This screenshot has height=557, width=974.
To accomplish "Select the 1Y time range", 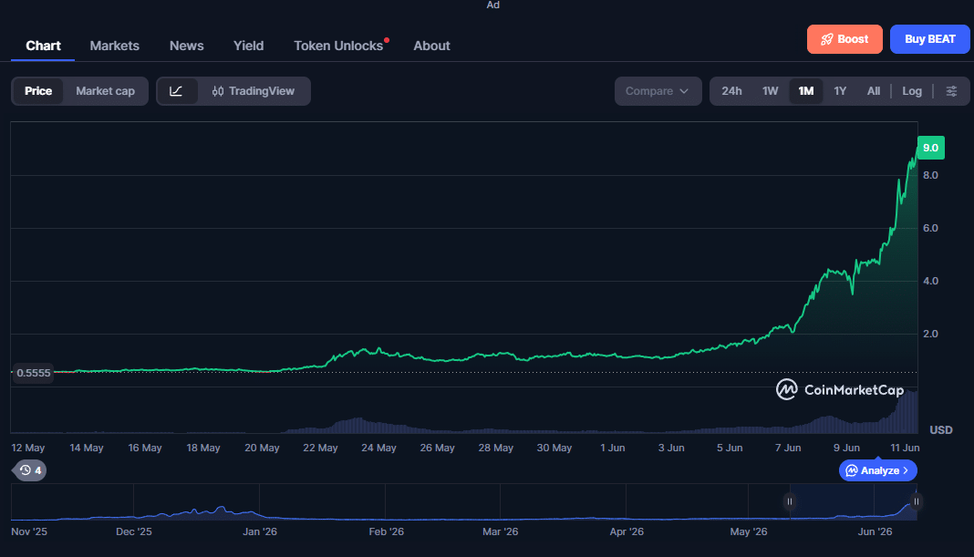I will click(840, 91).
